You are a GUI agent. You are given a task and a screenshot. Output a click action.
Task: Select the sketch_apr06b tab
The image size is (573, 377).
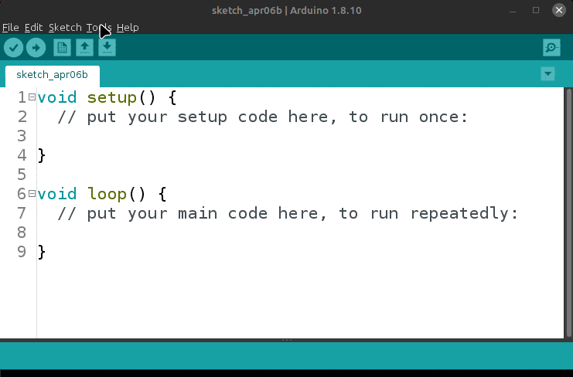coord(52,75)
